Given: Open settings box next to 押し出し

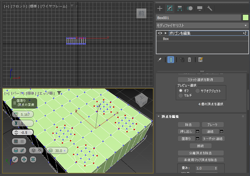Looking at the screenshot, I should 197,131.
